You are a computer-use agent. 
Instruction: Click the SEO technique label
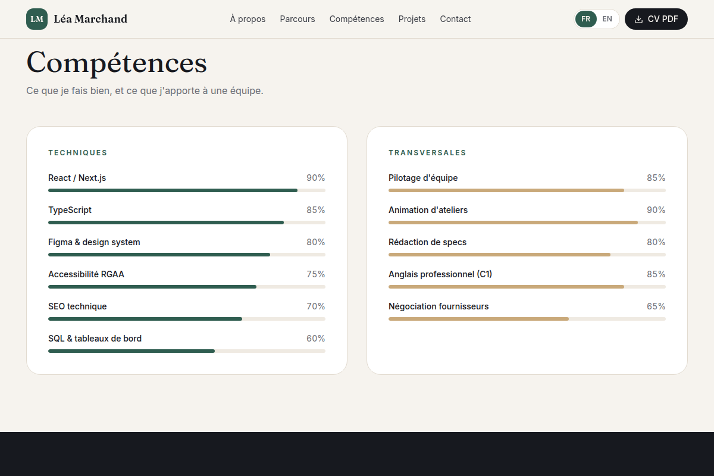[77, 306]
